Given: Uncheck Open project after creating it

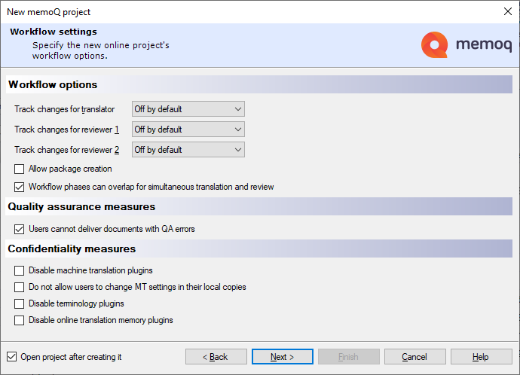Looking at the screenshot, I should [11, 357].
